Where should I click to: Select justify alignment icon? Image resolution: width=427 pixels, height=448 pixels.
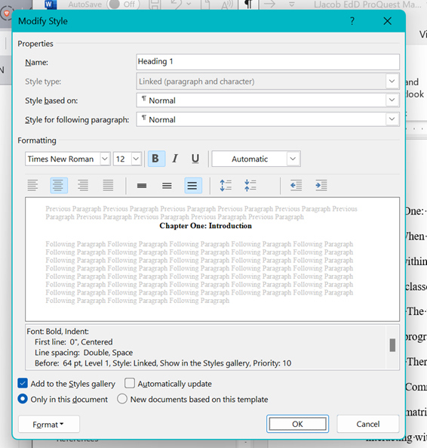108,185
